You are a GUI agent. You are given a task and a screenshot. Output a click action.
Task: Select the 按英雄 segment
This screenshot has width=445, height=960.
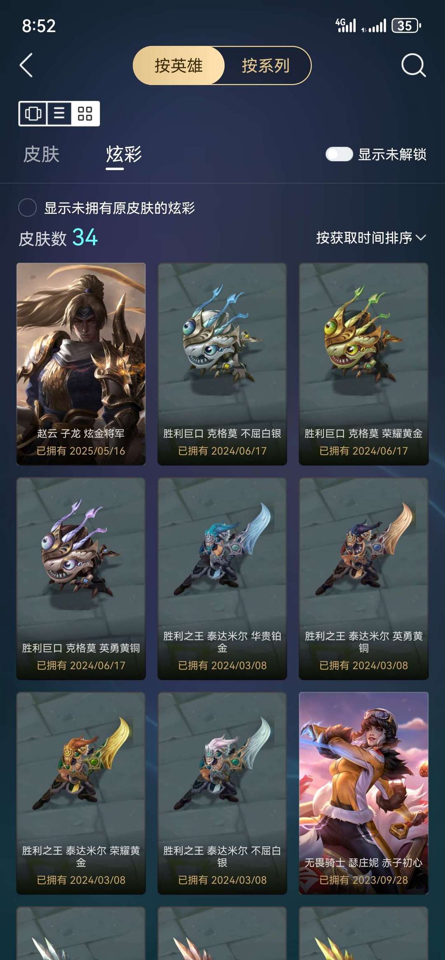pos(179,65)
